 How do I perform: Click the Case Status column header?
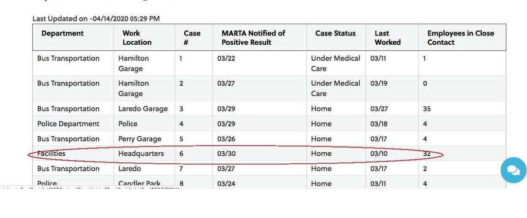[x=335, y=33]
